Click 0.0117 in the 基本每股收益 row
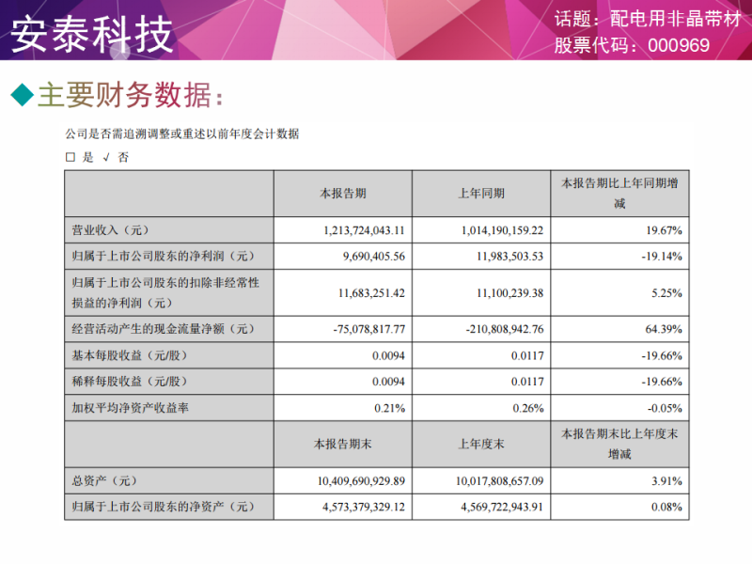Screen dimensions: 752x564 (527, 355)
